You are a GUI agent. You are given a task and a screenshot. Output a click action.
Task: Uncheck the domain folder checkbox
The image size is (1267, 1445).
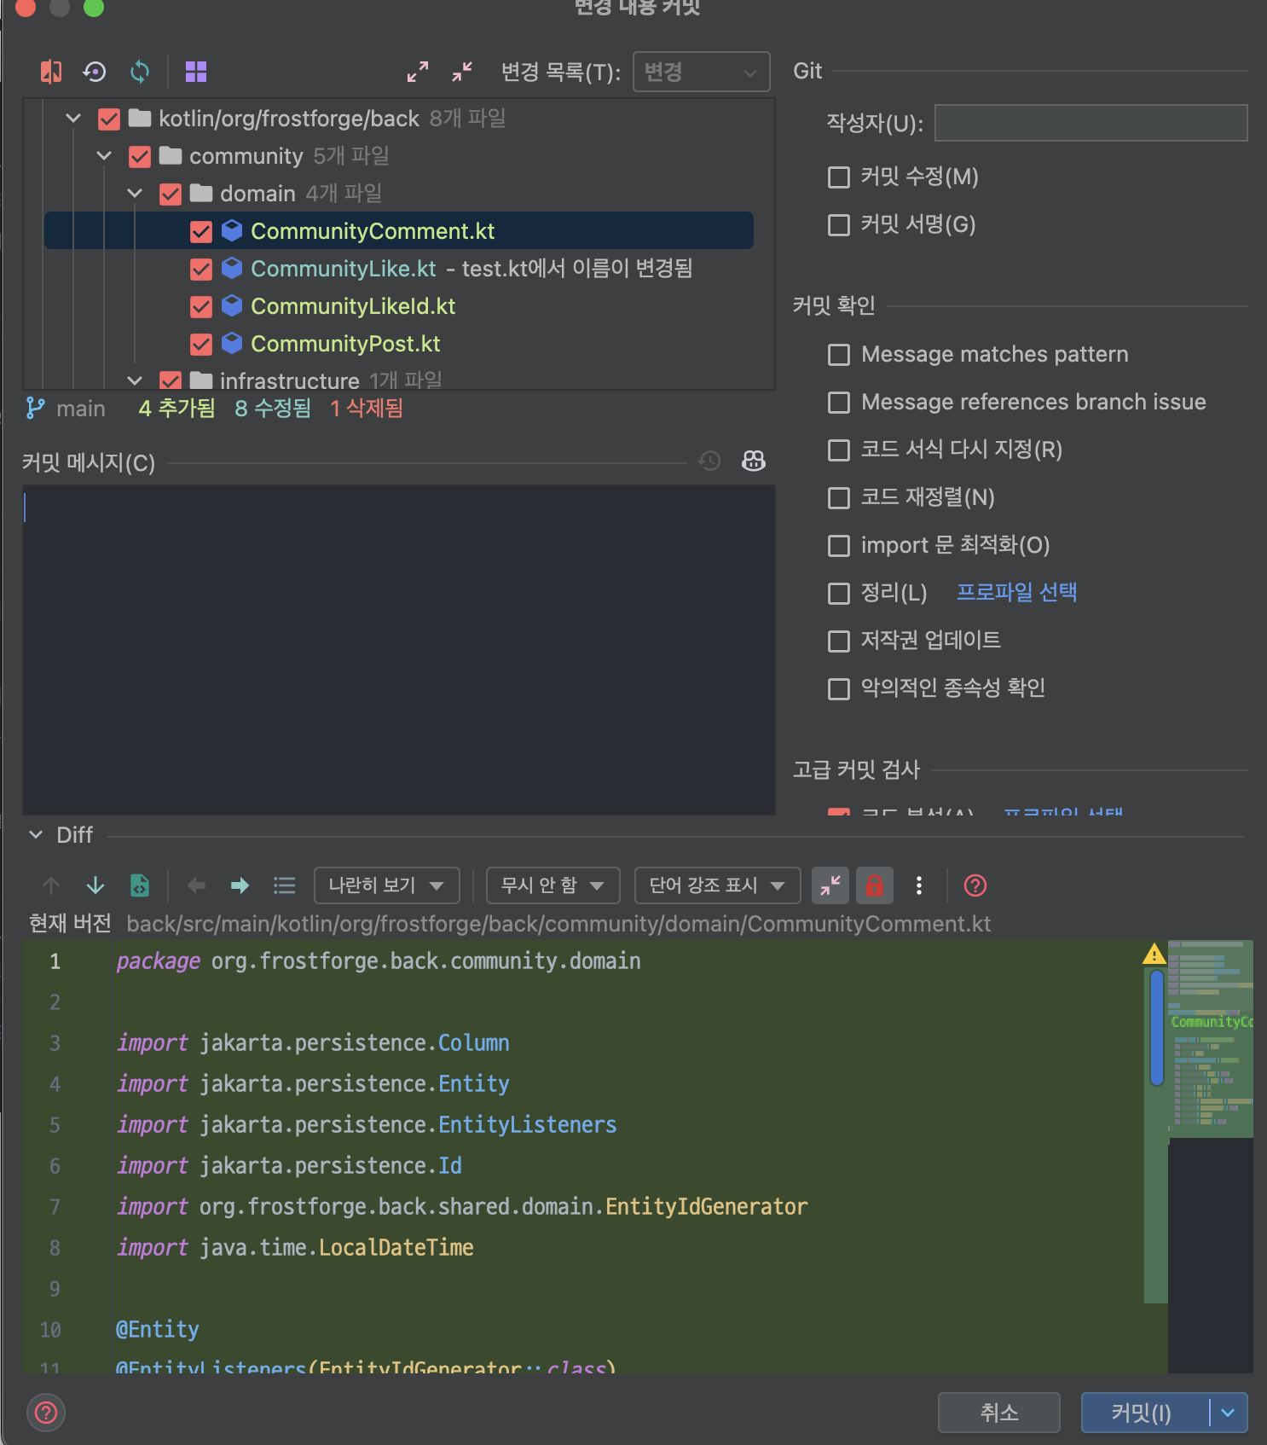[171, 194]
